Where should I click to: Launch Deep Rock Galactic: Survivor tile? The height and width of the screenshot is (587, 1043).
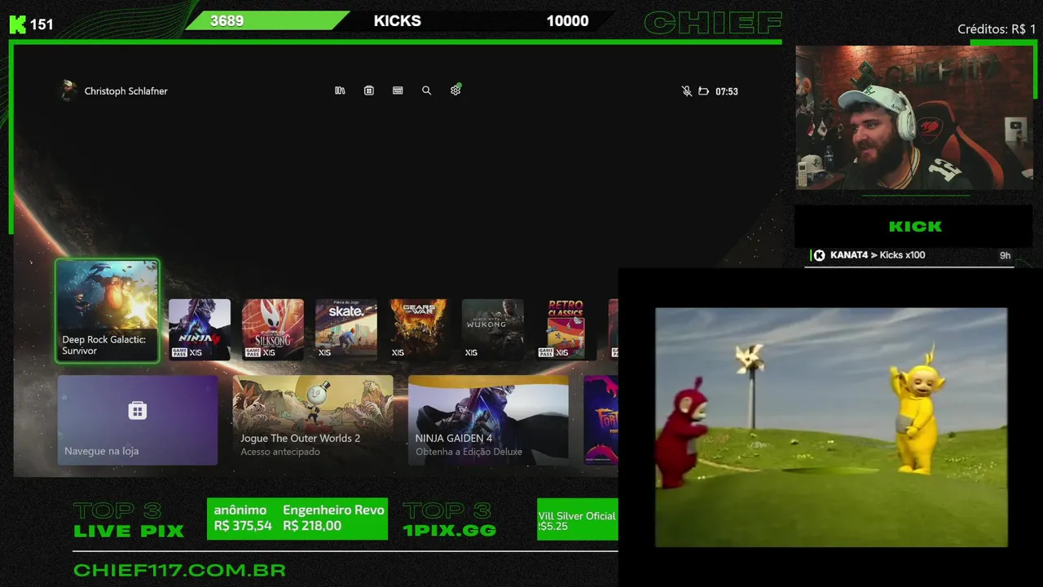coord(108,311)
